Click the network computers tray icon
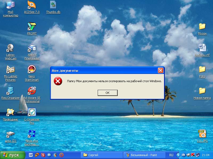The width and height of the screenshot is (213, 159). point(198,155)
